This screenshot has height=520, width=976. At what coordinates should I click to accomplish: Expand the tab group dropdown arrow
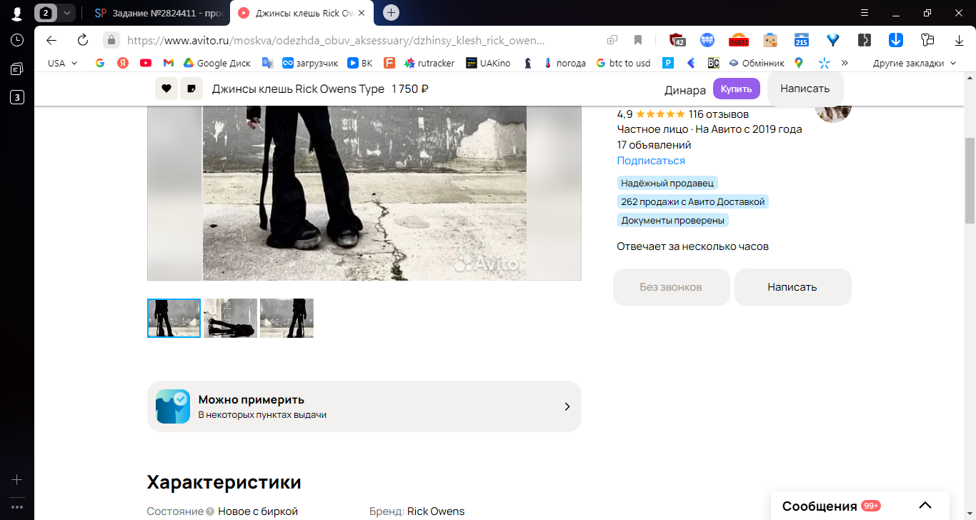(x=66, y=13)
